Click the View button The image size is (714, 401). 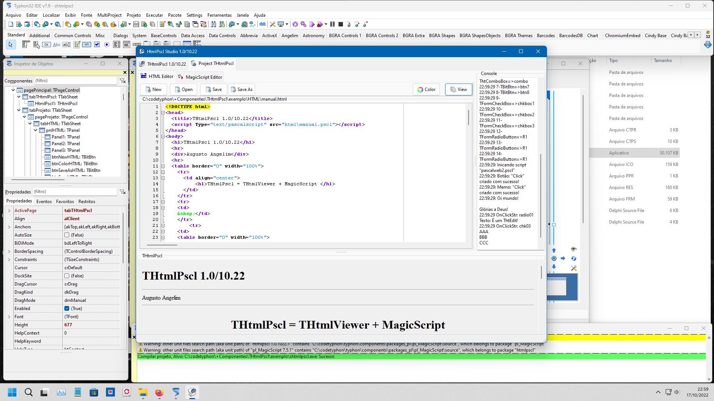coord(459,89)
